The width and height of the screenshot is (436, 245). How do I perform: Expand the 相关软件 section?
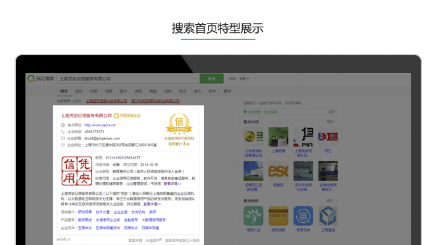332,201
